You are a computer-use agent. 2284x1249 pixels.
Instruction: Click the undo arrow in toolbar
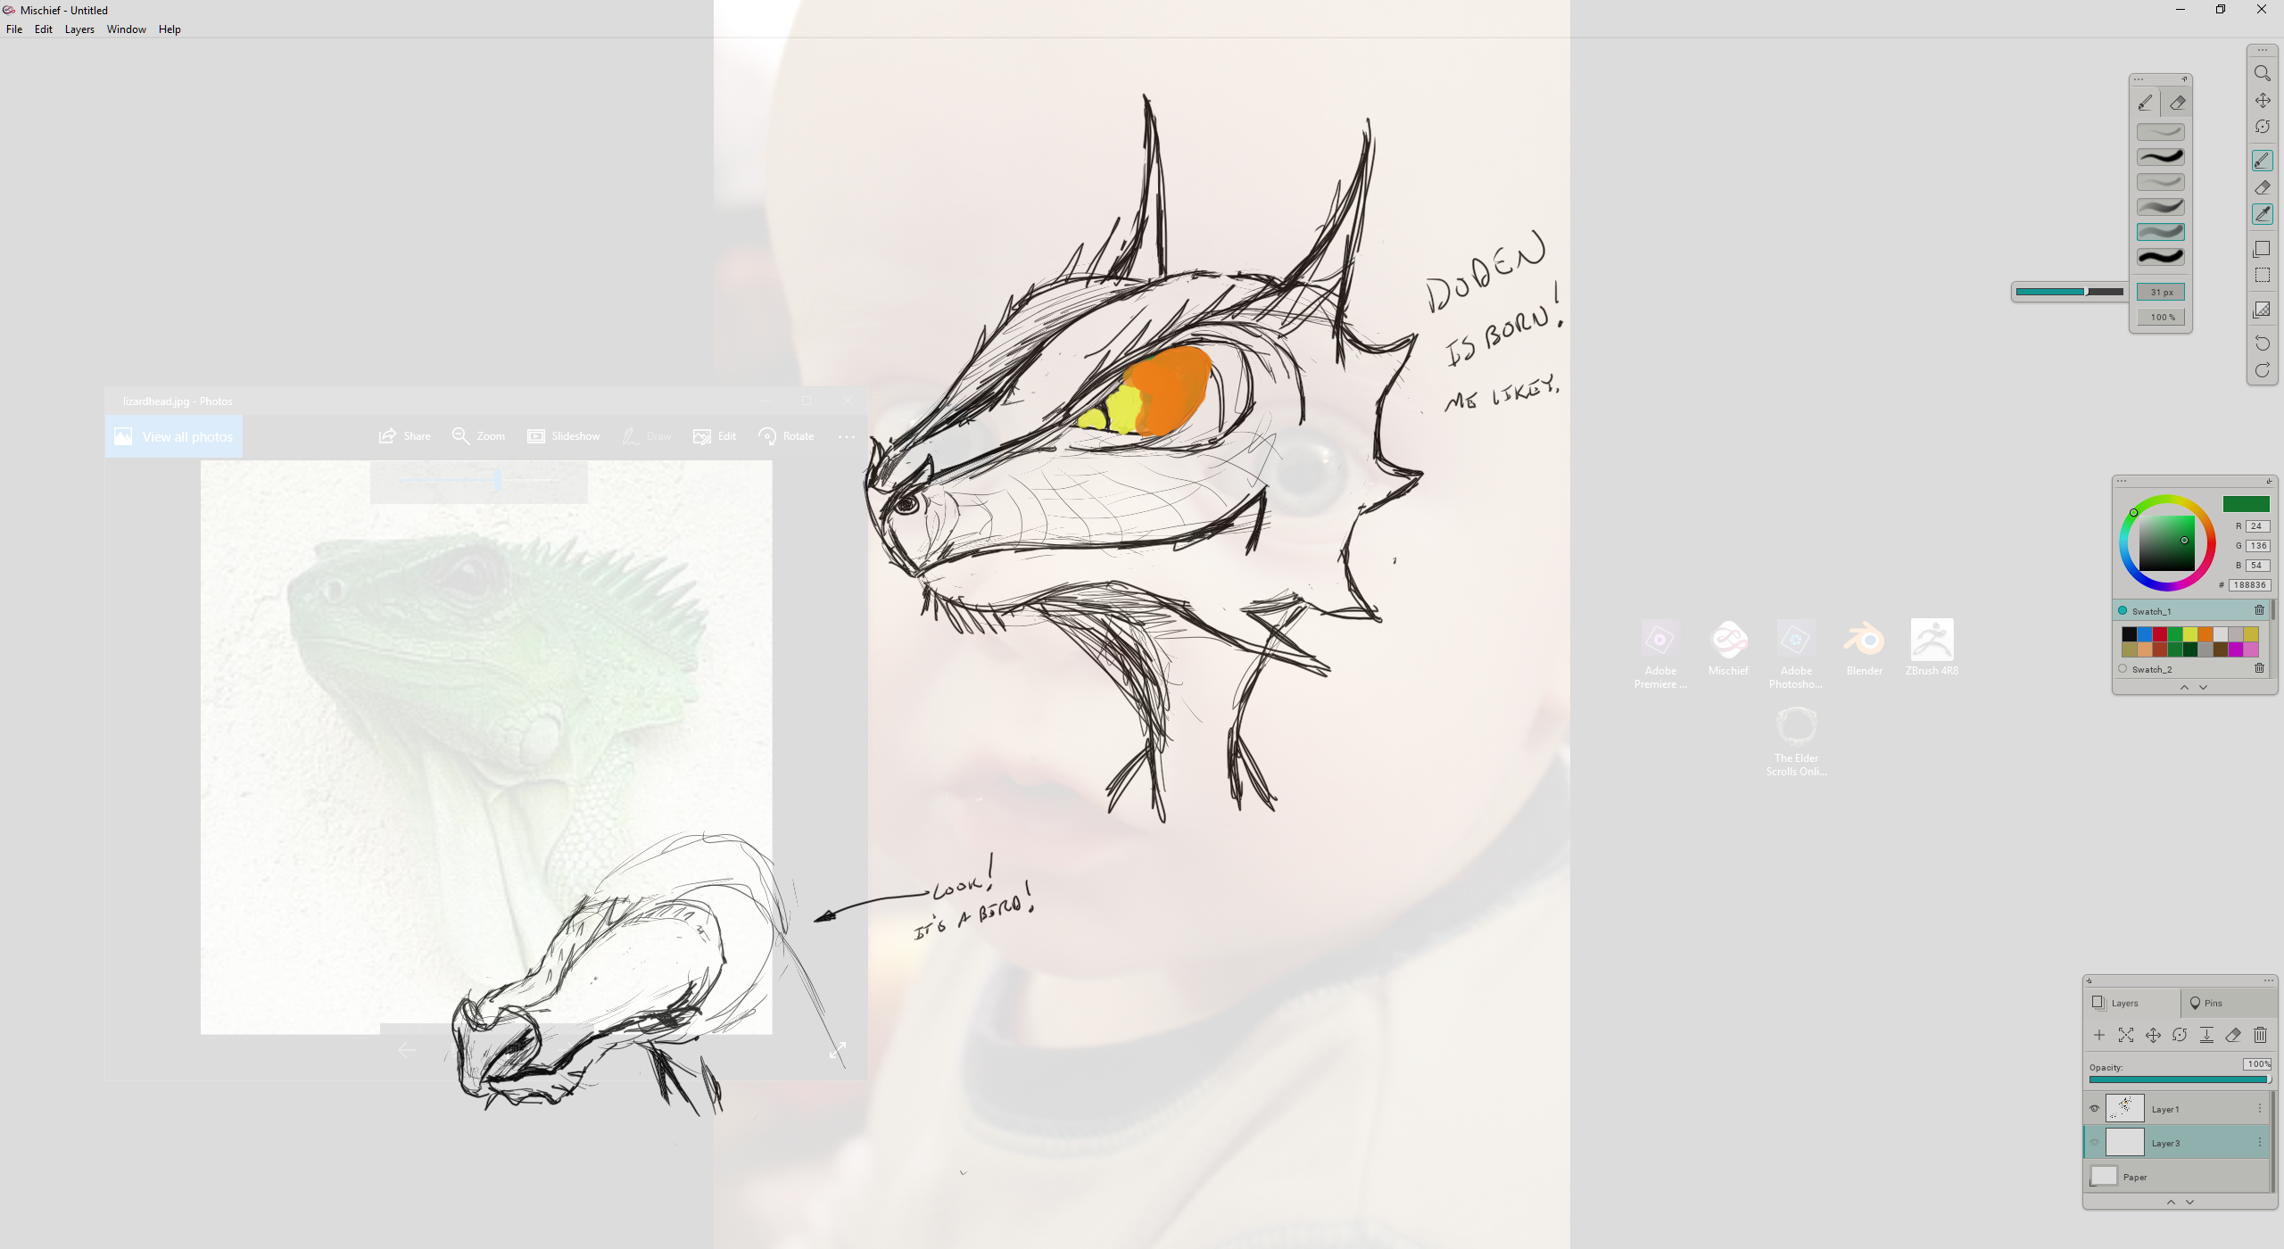pos(2262,343)
